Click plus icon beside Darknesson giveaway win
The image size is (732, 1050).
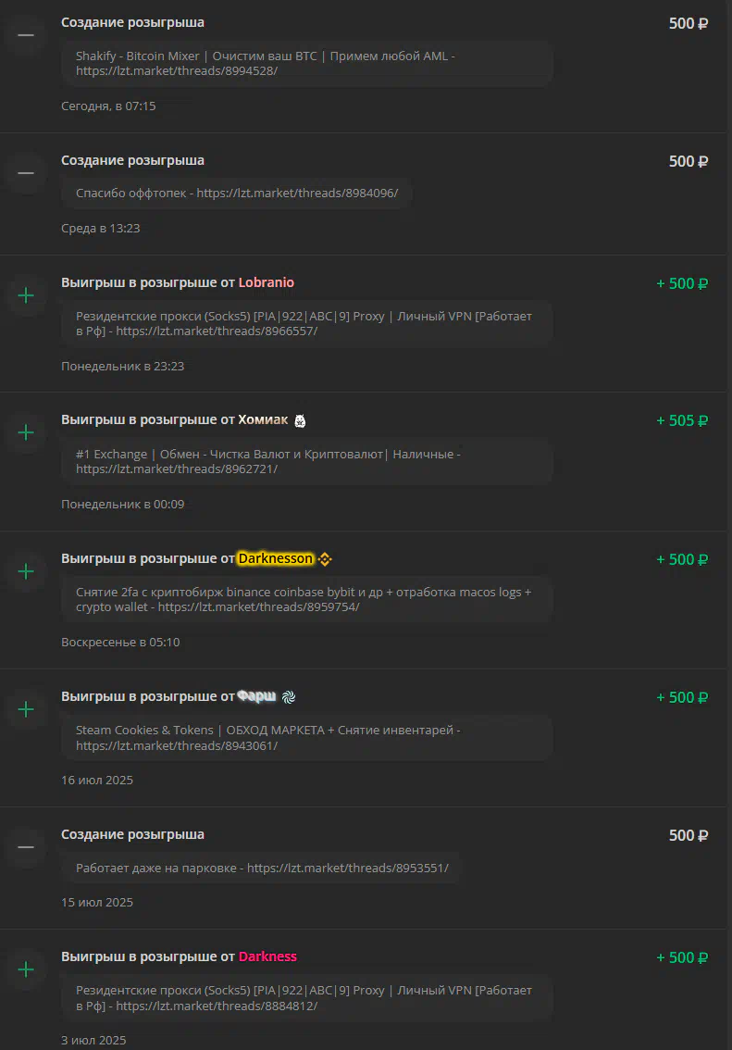pyautogui.click(x=25, y=571)
